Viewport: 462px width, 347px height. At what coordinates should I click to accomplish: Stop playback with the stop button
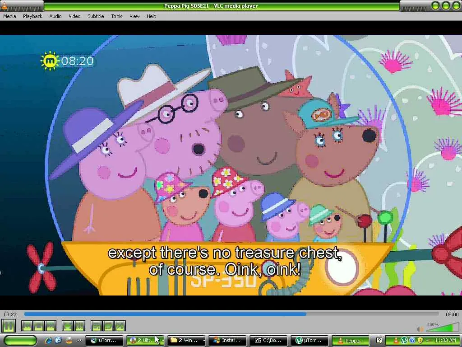point(39,326)
